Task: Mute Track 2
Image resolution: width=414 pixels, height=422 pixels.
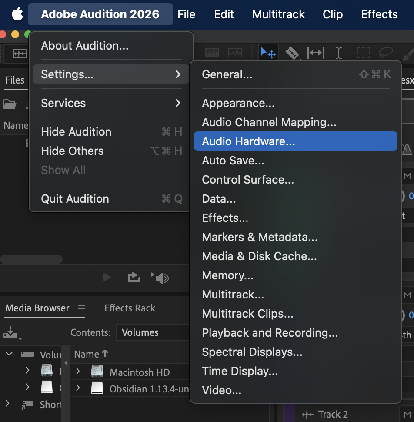Action: click(407, 414)
